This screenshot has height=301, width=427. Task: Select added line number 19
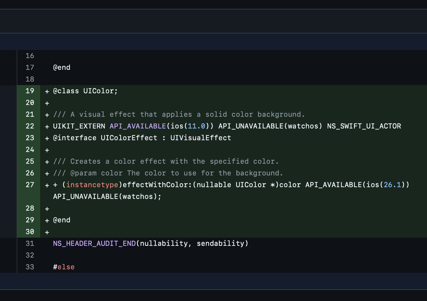(x=30, y=91)
